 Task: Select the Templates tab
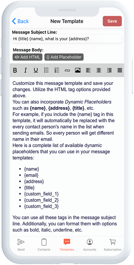[67, 245]
